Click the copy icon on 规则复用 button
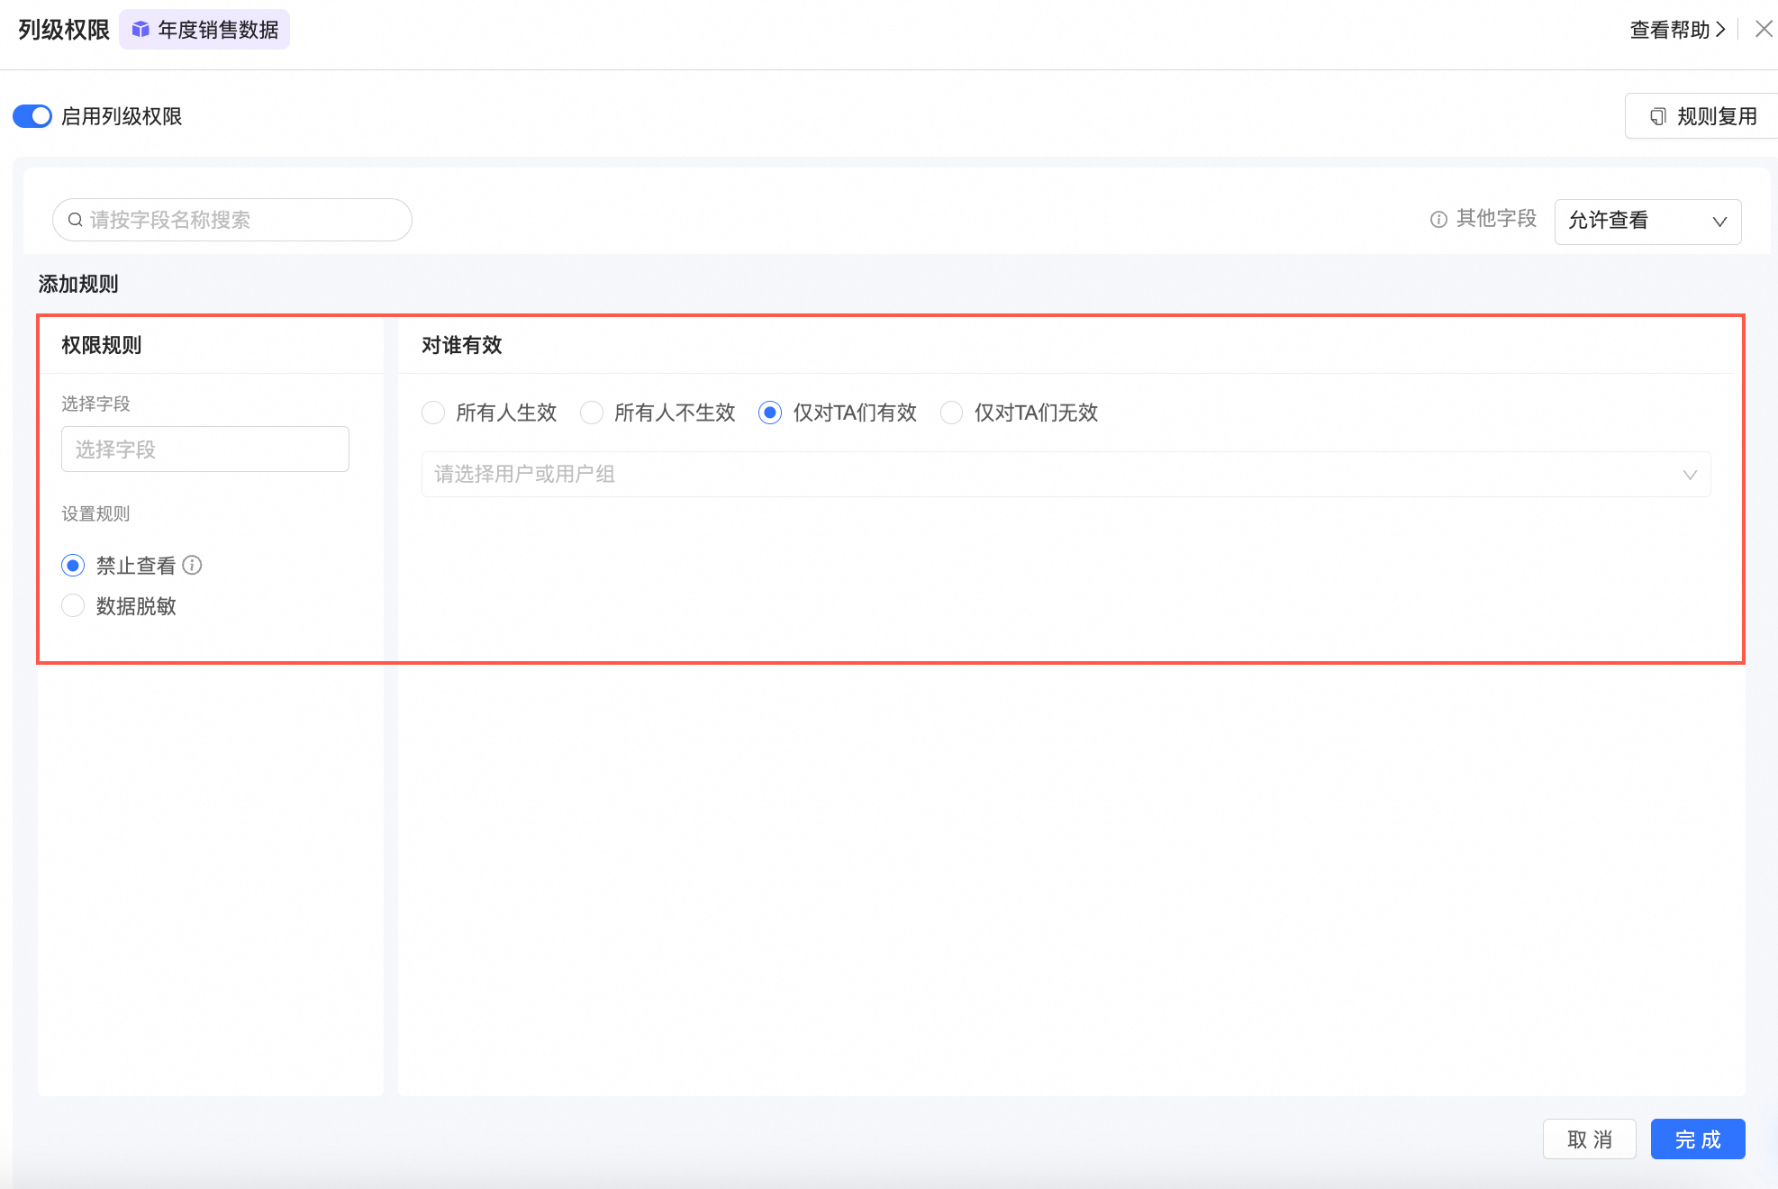This screenshot has height=1189, width=1778. [1657, 116]
